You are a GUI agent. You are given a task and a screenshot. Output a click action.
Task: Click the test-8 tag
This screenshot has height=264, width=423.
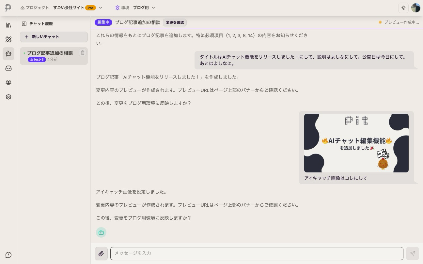click(37, 60)
